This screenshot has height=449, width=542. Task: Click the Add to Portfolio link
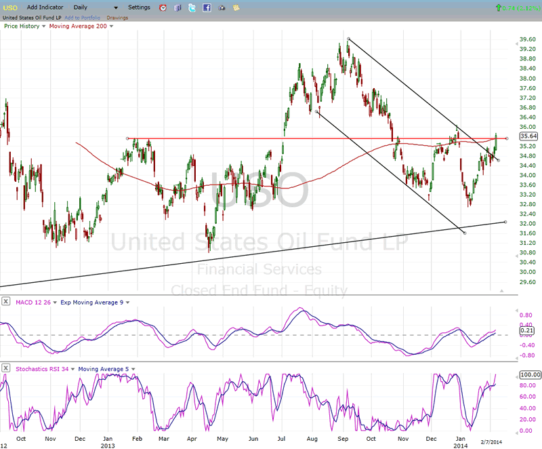(x=83, y=18)
